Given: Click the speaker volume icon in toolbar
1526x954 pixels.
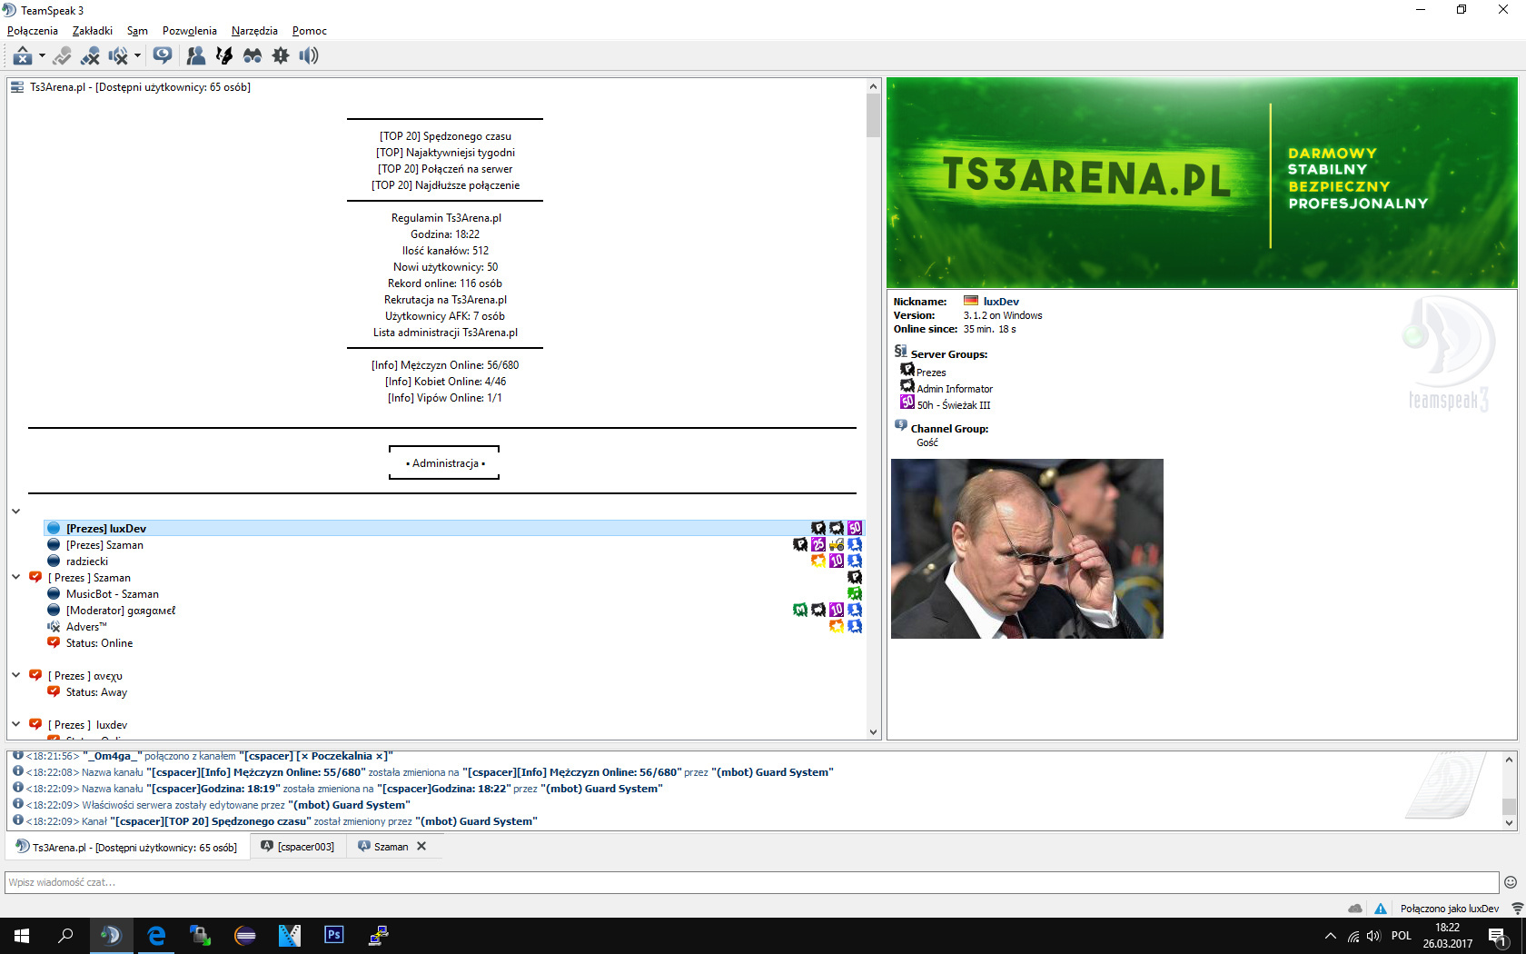Looking at the screenshot, I should pos(309,56).
